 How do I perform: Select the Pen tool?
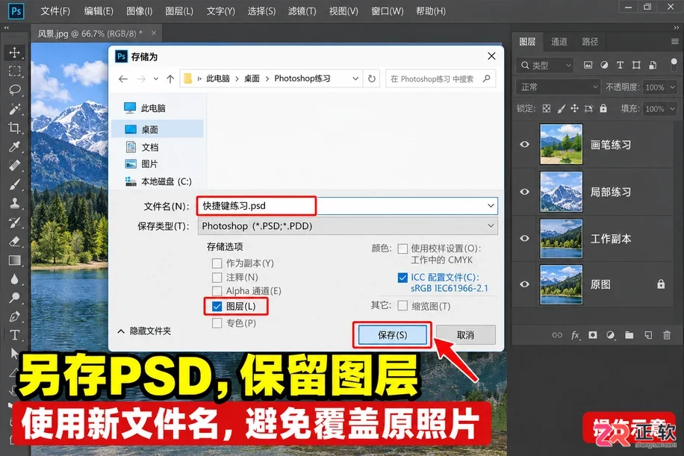click(14, 316)
